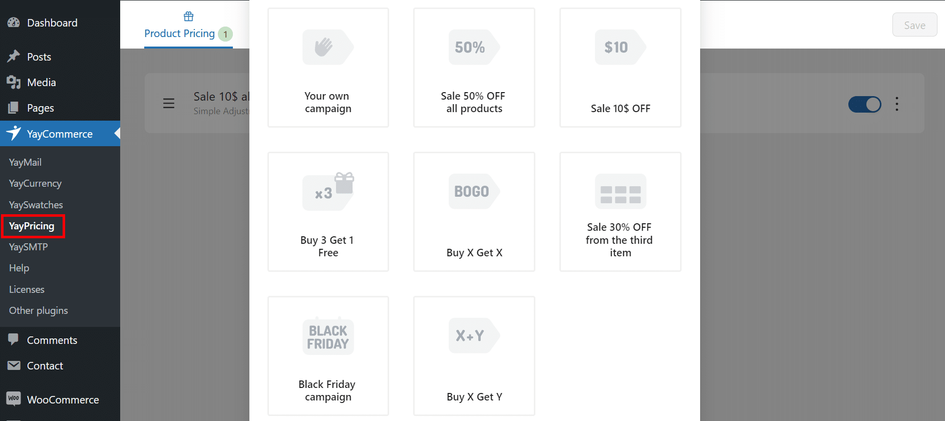This screenshot has height=421, width=945.
Task: Choose the Black Friday campaign icon
Action: click(x=328, y=337)
